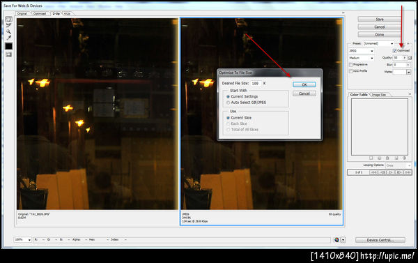This screenshot has height=263, width=418.
Task: Open the optimize menu next to Preset
Action: pyautogui.click(x=408, y=43)
